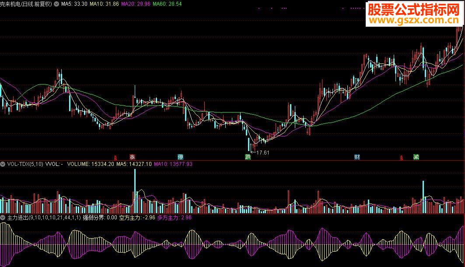Click the teal 停 event marker
This screenshot has width=465, height=267.
[x=180, y=157]
